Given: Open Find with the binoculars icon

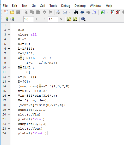Looking at the screenshot, I should (76, 12).
